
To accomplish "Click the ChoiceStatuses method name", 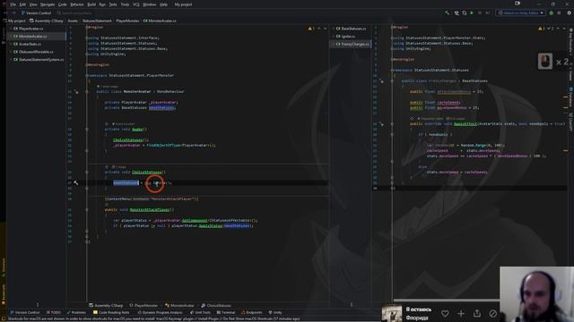I will 146,172.
